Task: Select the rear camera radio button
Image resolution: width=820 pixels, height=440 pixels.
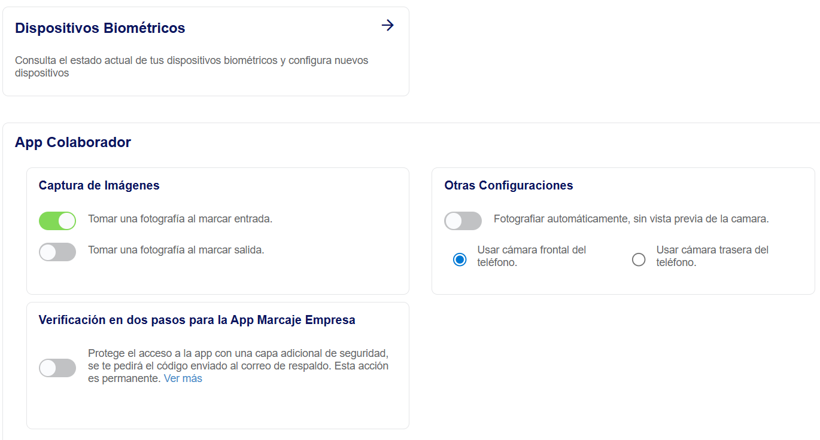Action: (x=639, y=259)
